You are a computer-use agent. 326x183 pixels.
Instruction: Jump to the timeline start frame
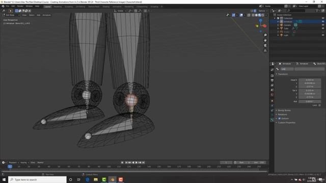click(x=126, y=163)
